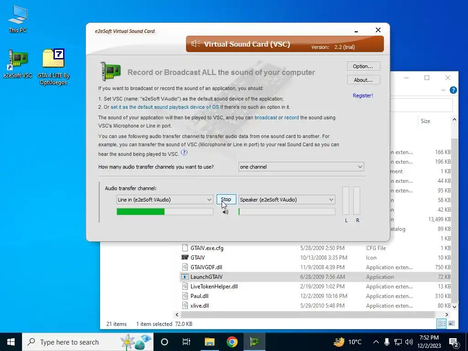Show hidden system tray icons
468x351 pixels.
point(376,342)
